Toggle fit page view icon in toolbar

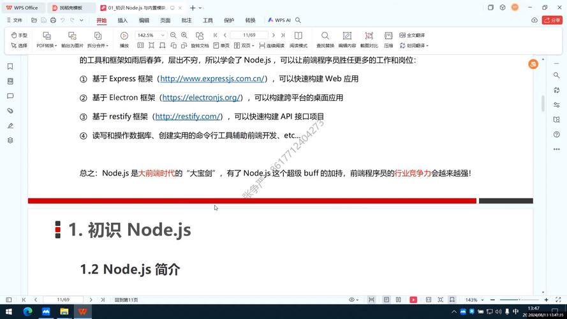[x=152, y=45]
